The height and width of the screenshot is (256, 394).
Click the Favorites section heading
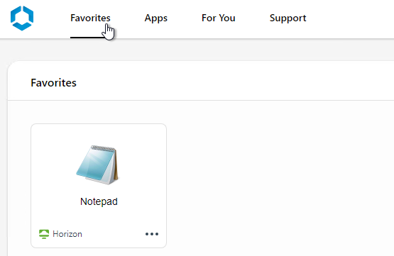(x=53, y=82)
